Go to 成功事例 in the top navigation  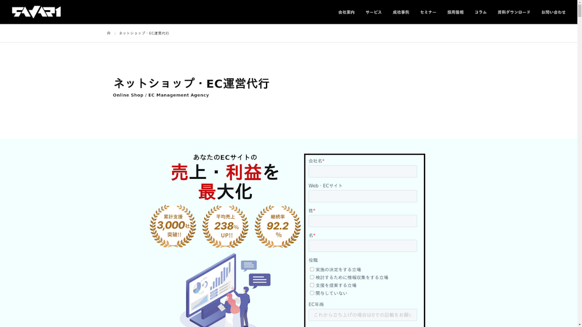click(x=401, y=12)
